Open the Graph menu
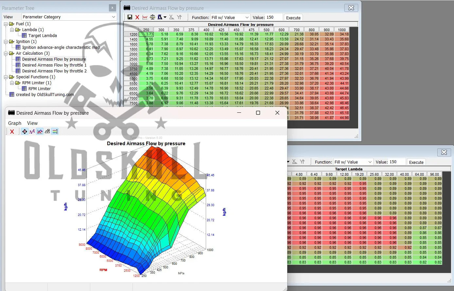 pyautogui.click(x=15, y=123)
